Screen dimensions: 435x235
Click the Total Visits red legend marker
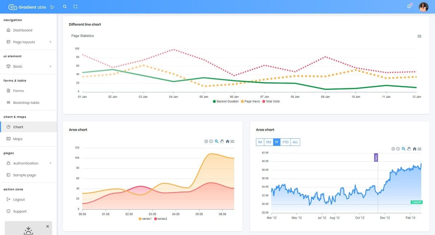pos(264,101)
